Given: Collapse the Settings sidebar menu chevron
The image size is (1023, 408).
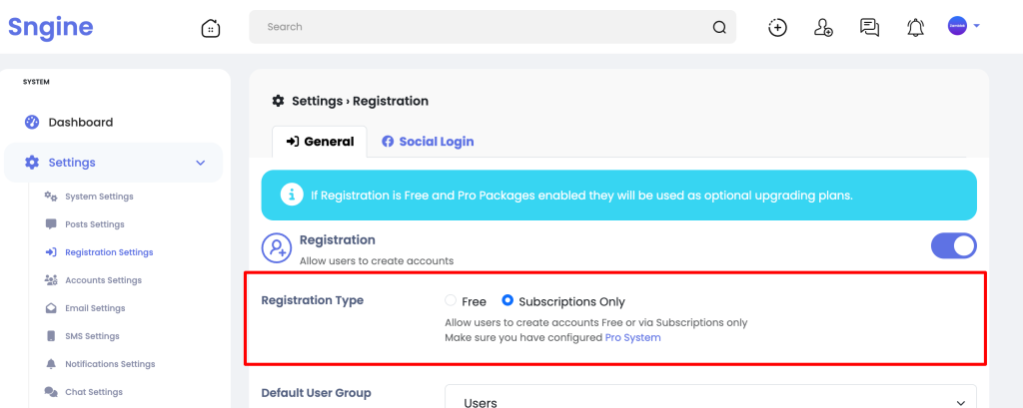Looking at the screenshot, I should click(200, 163).
